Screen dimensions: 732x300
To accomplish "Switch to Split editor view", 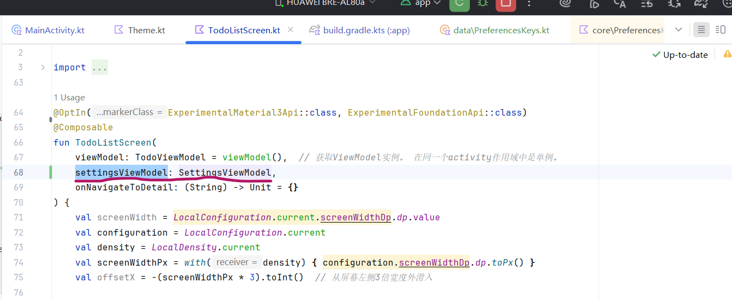I will point(719,29).
